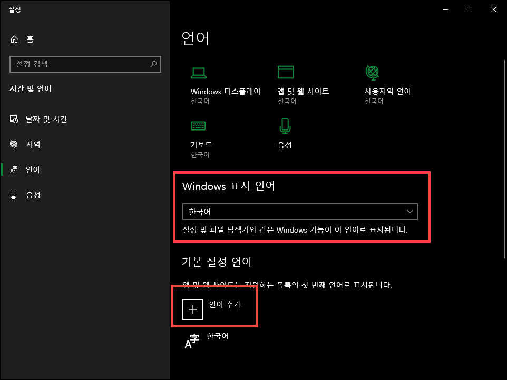Click the window icon for 앱 및 웹 사이트

coord(286,72)
